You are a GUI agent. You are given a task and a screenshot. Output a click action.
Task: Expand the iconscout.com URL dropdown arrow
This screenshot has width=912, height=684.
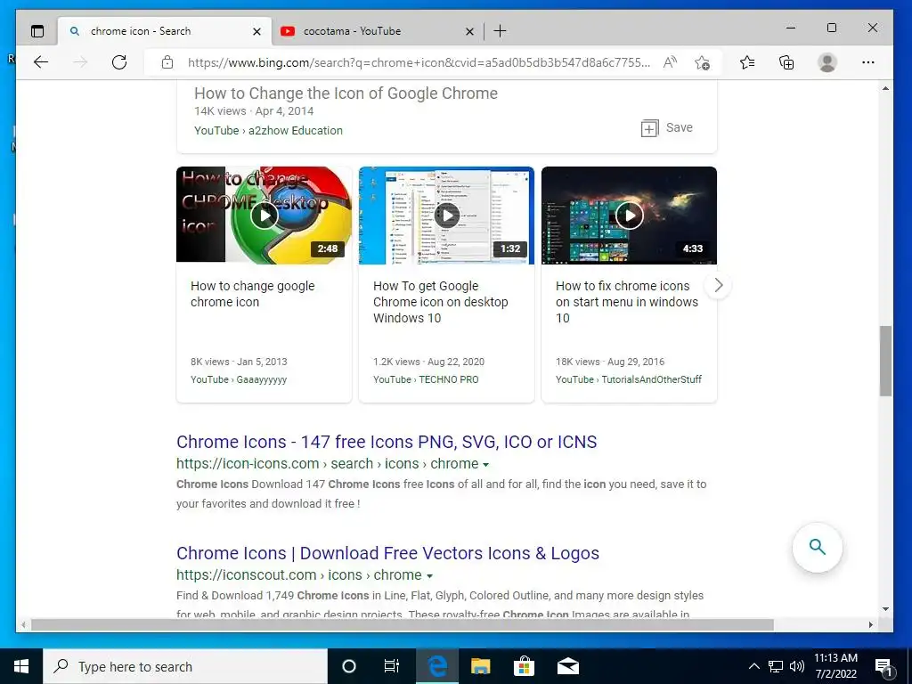tap(429, 576)
